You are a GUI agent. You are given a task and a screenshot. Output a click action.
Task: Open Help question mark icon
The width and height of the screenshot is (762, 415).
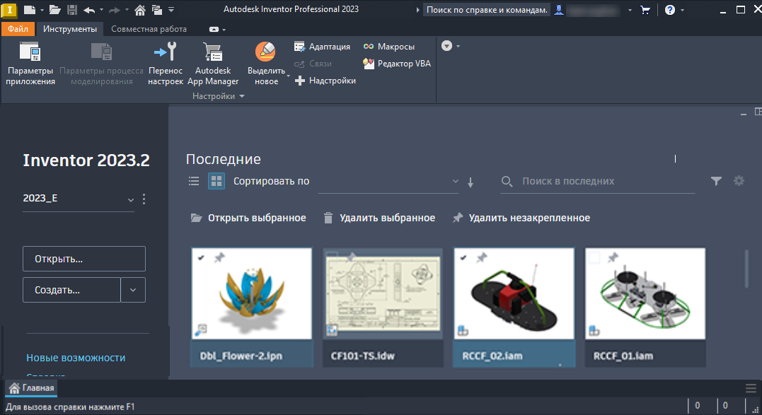(669, 10)
